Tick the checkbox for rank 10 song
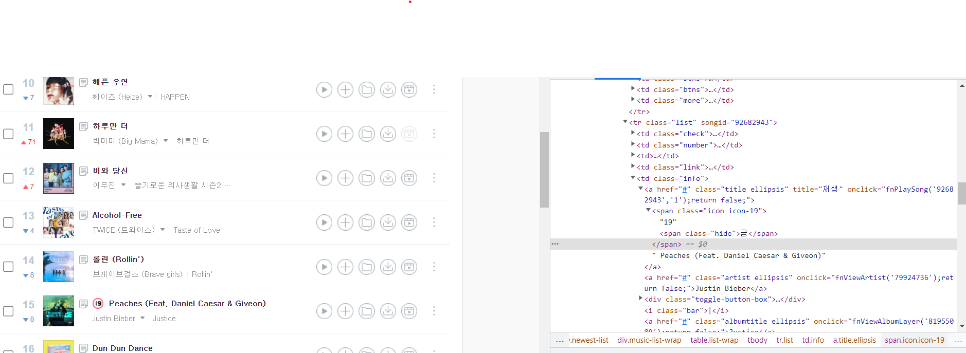 click(8, 89)
